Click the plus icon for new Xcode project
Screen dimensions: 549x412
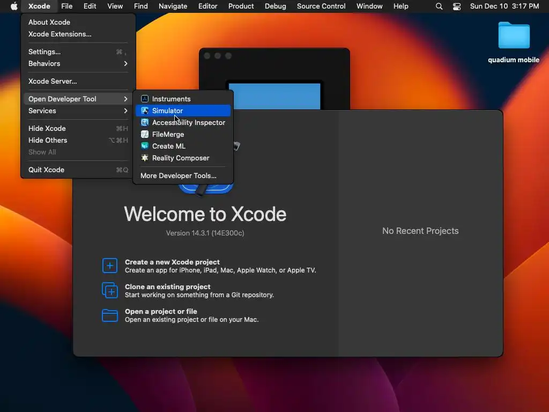click(110, 266)
